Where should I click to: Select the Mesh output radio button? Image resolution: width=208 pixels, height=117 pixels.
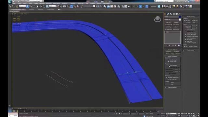point(170,84)
